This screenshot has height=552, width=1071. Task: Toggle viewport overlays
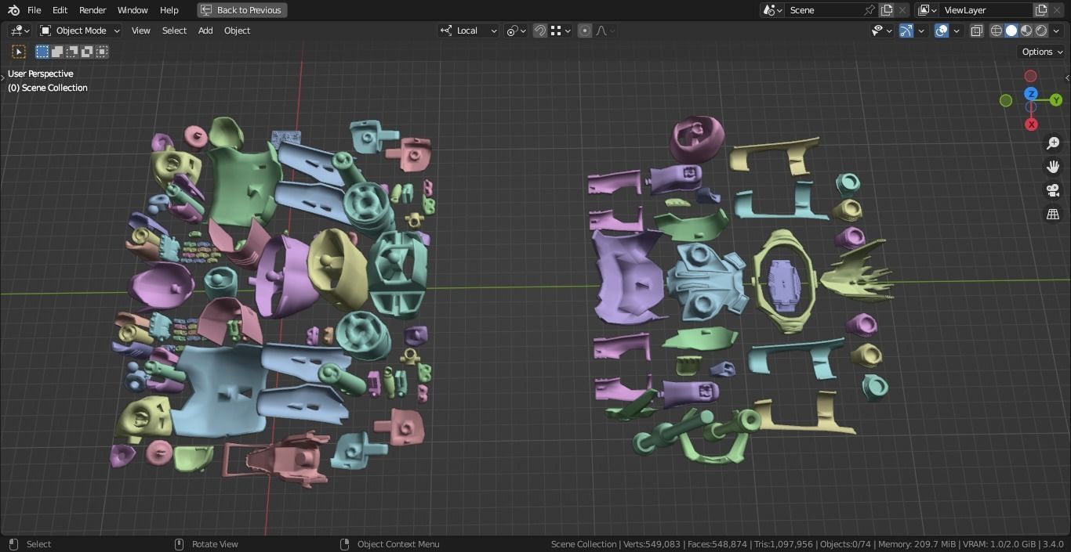pos(942,31)
